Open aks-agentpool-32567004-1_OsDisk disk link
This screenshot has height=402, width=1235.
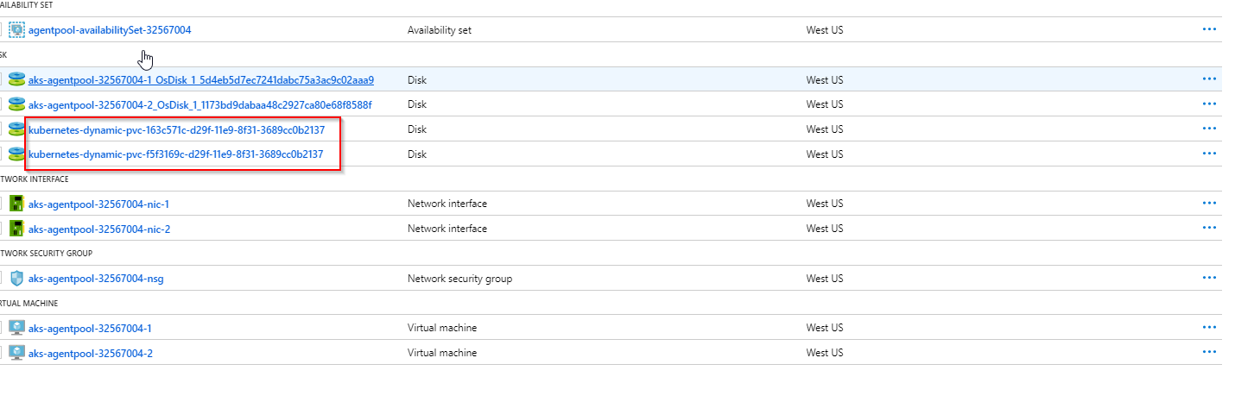click(201, 79)
